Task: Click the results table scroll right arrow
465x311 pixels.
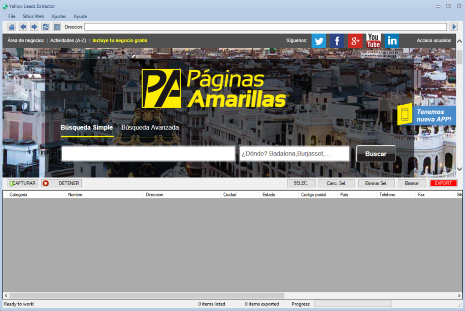Action: (459, 296)
